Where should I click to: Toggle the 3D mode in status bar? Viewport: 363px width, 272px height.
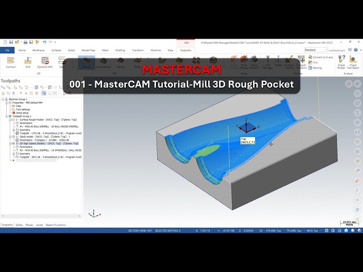(261, 231)
